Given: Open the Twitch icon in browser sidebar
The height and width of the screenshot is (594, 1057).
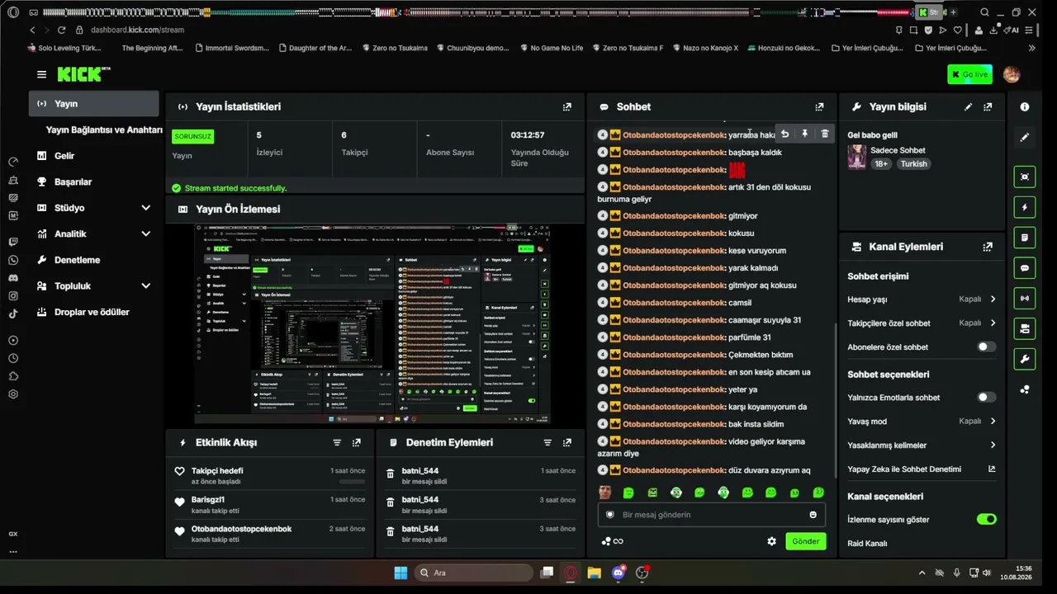Looking at the screenshot, I should 13,242.
